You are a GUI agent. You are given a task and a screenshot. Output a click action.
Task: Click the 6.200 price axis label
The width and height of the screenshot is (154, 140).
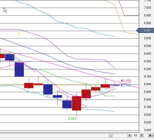[148, 69]
